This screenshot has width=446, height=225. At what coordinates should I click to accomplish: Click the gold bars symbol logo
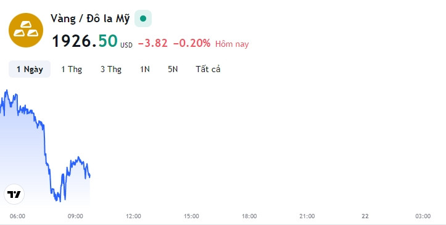point(26,30)
